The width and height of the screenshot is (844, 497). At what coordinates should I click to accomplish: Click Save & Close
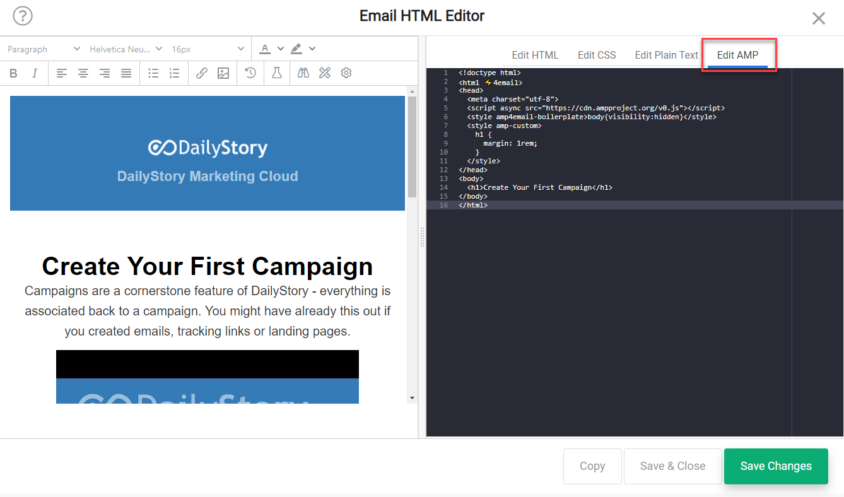pos(672,466)
